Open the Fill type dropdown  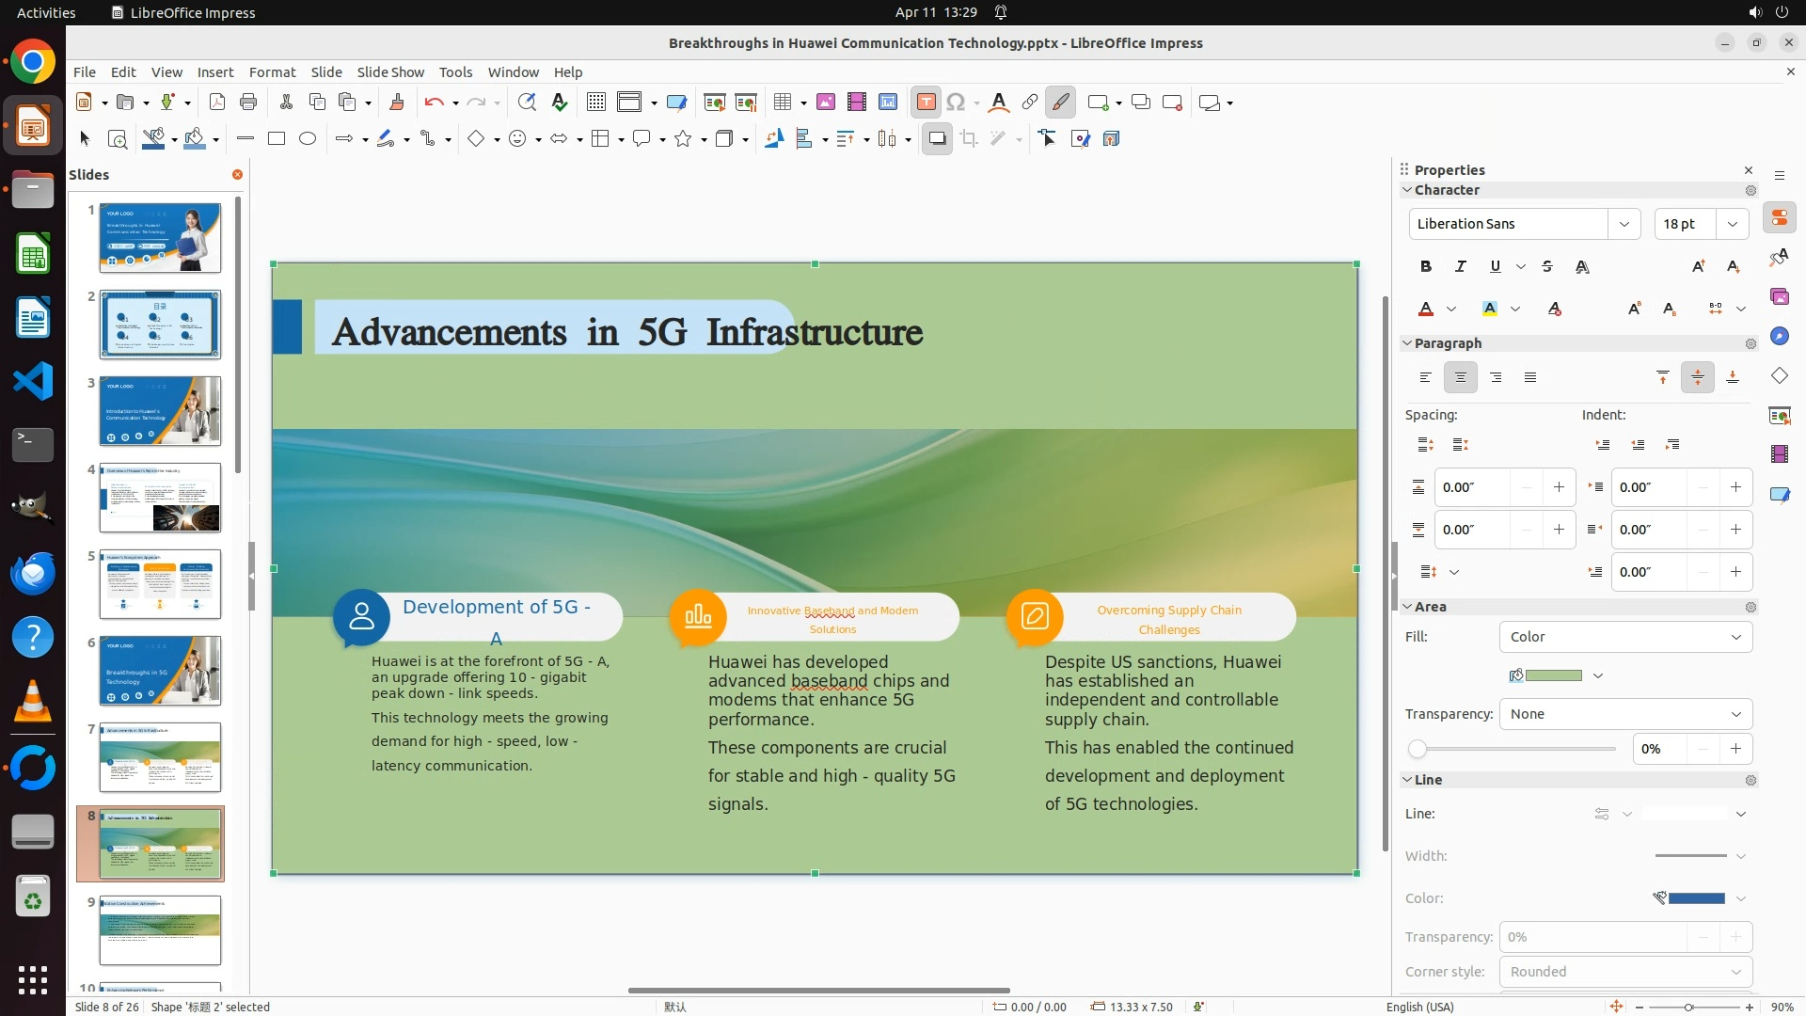[1625, 637]
